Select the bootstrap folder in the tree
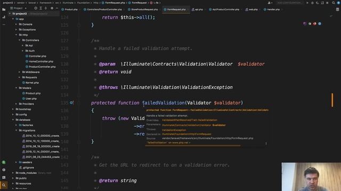This screenshot has height=191, width=341. (23, 109)
